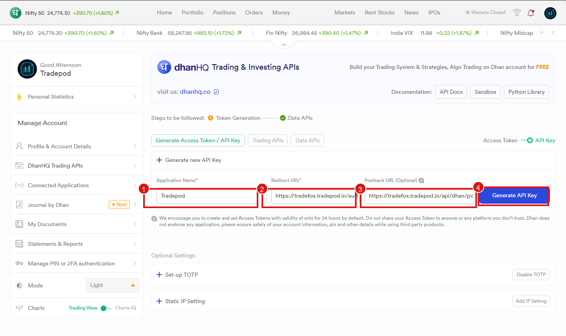Screen dimensions: 566x336
Task: Collapse the ticker bar with the caret
Action: pyautogui.click(x=284, y=45)
